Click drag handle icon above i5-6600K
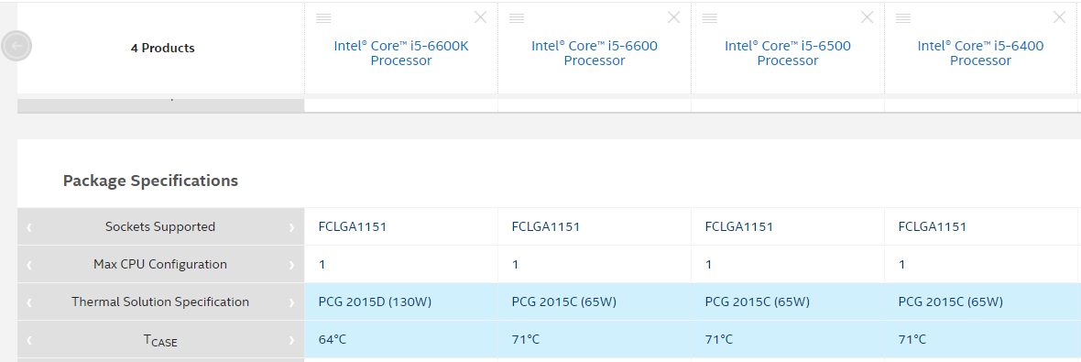The width and height of the screenshot is (1081, 362). coord(323,18)
